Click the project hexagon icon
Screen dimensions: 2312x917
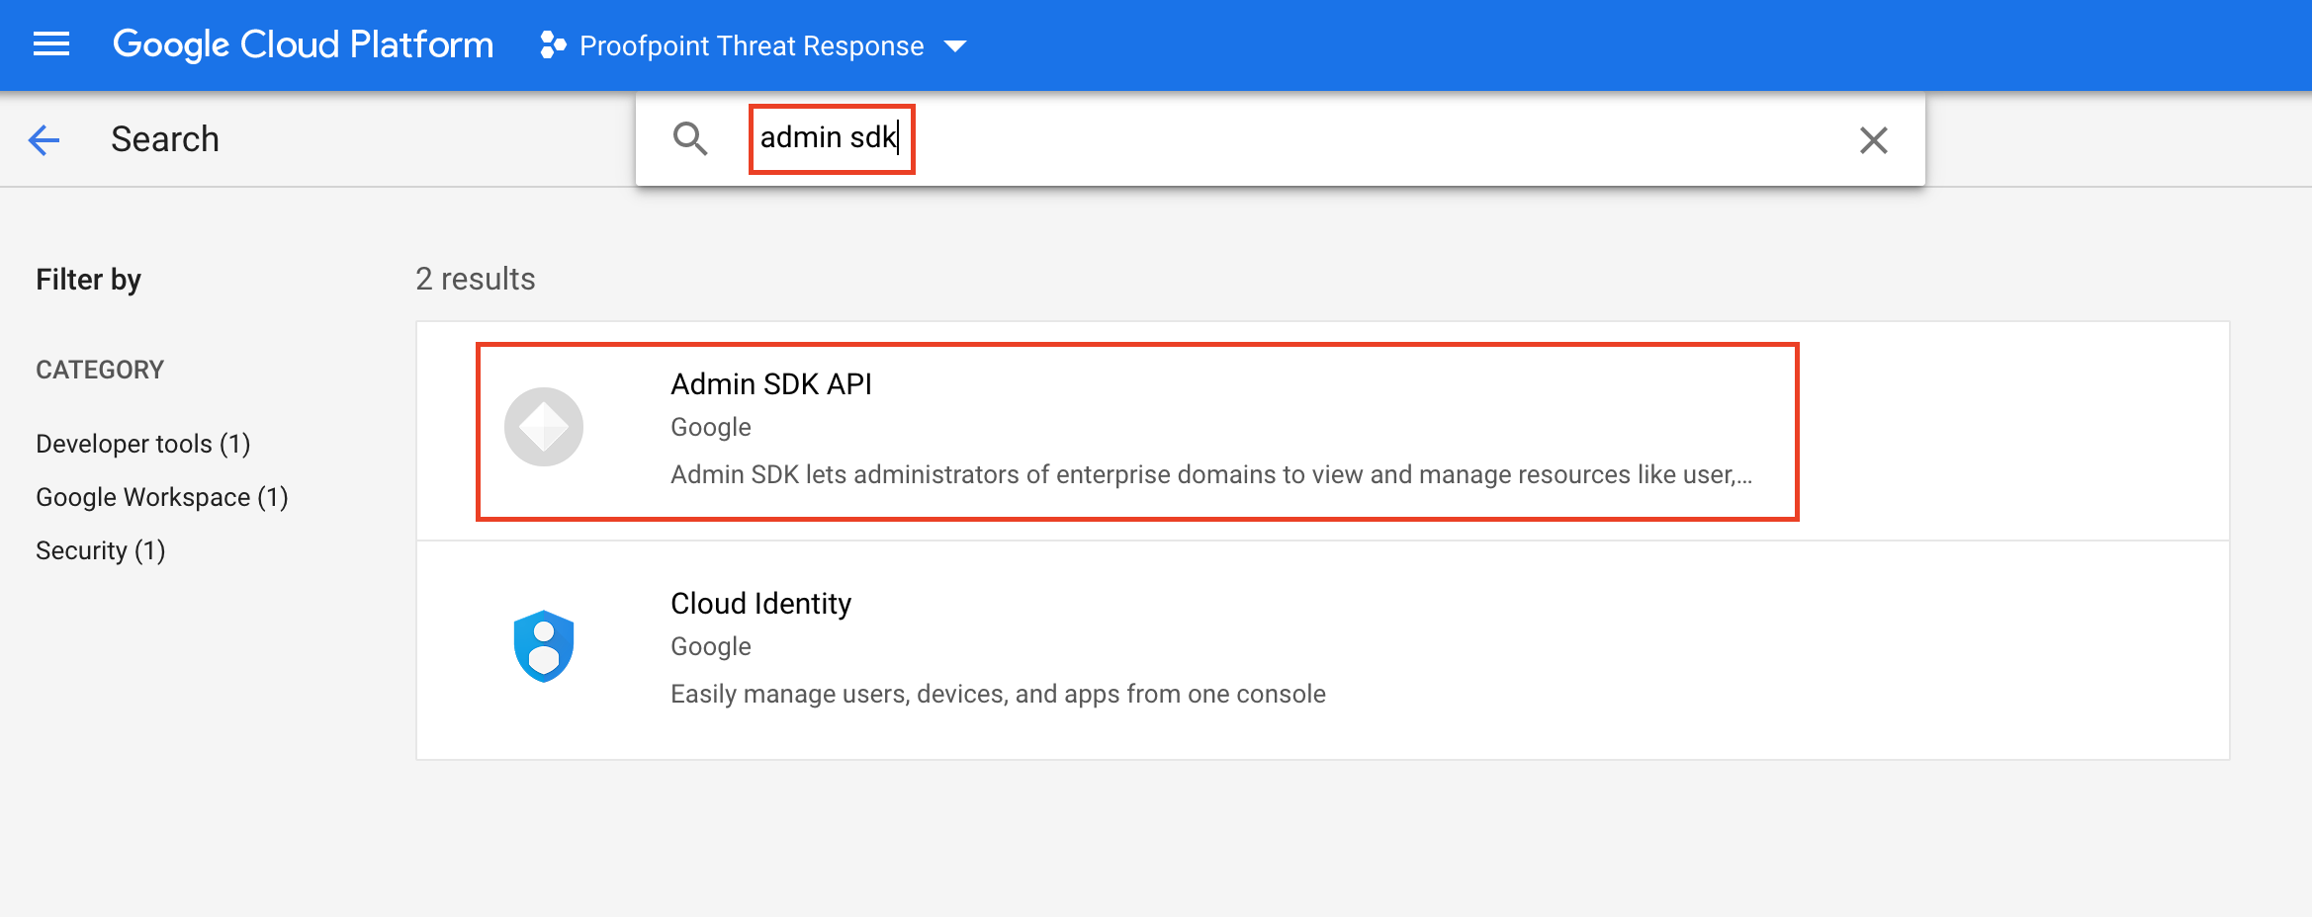coord(553,45)
